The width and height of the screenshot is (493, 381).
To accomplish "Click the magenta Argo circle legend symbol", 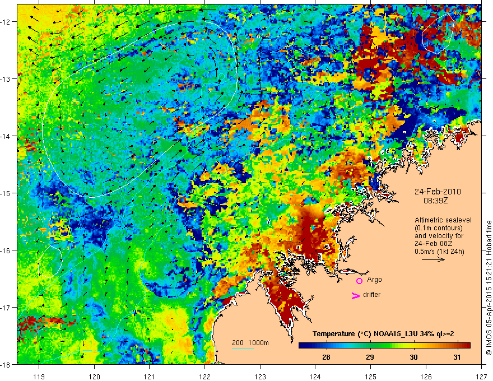I will pyautogui.click(x=359, y=281).
